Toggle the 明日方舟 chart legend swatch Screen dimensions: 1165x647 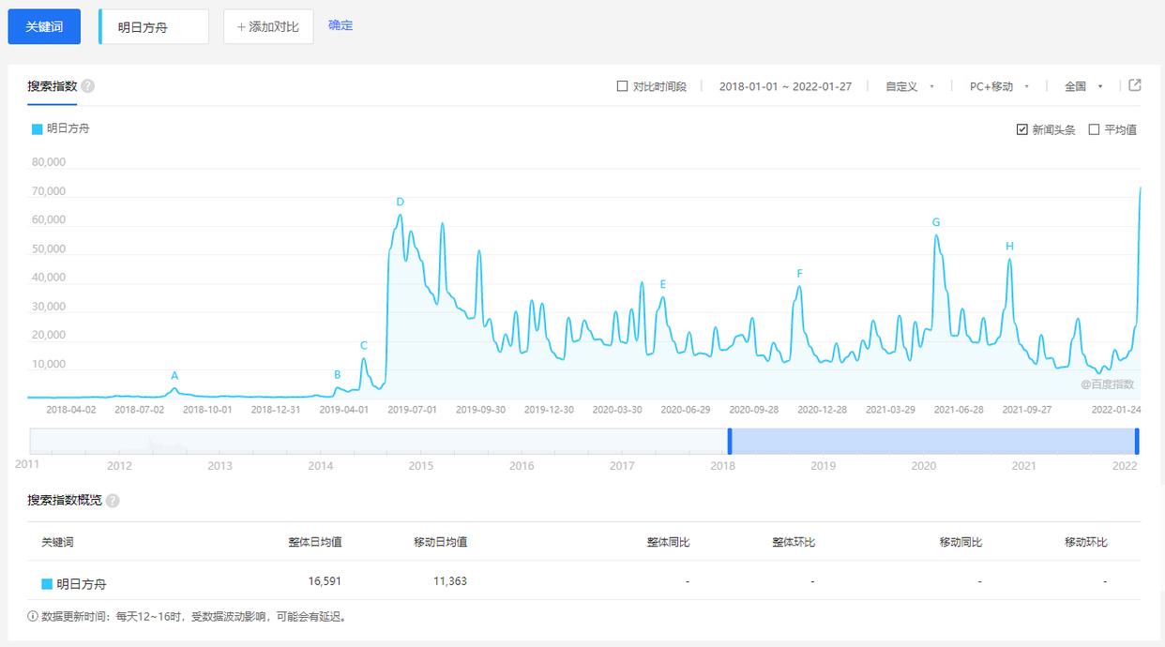pos(38,128)
